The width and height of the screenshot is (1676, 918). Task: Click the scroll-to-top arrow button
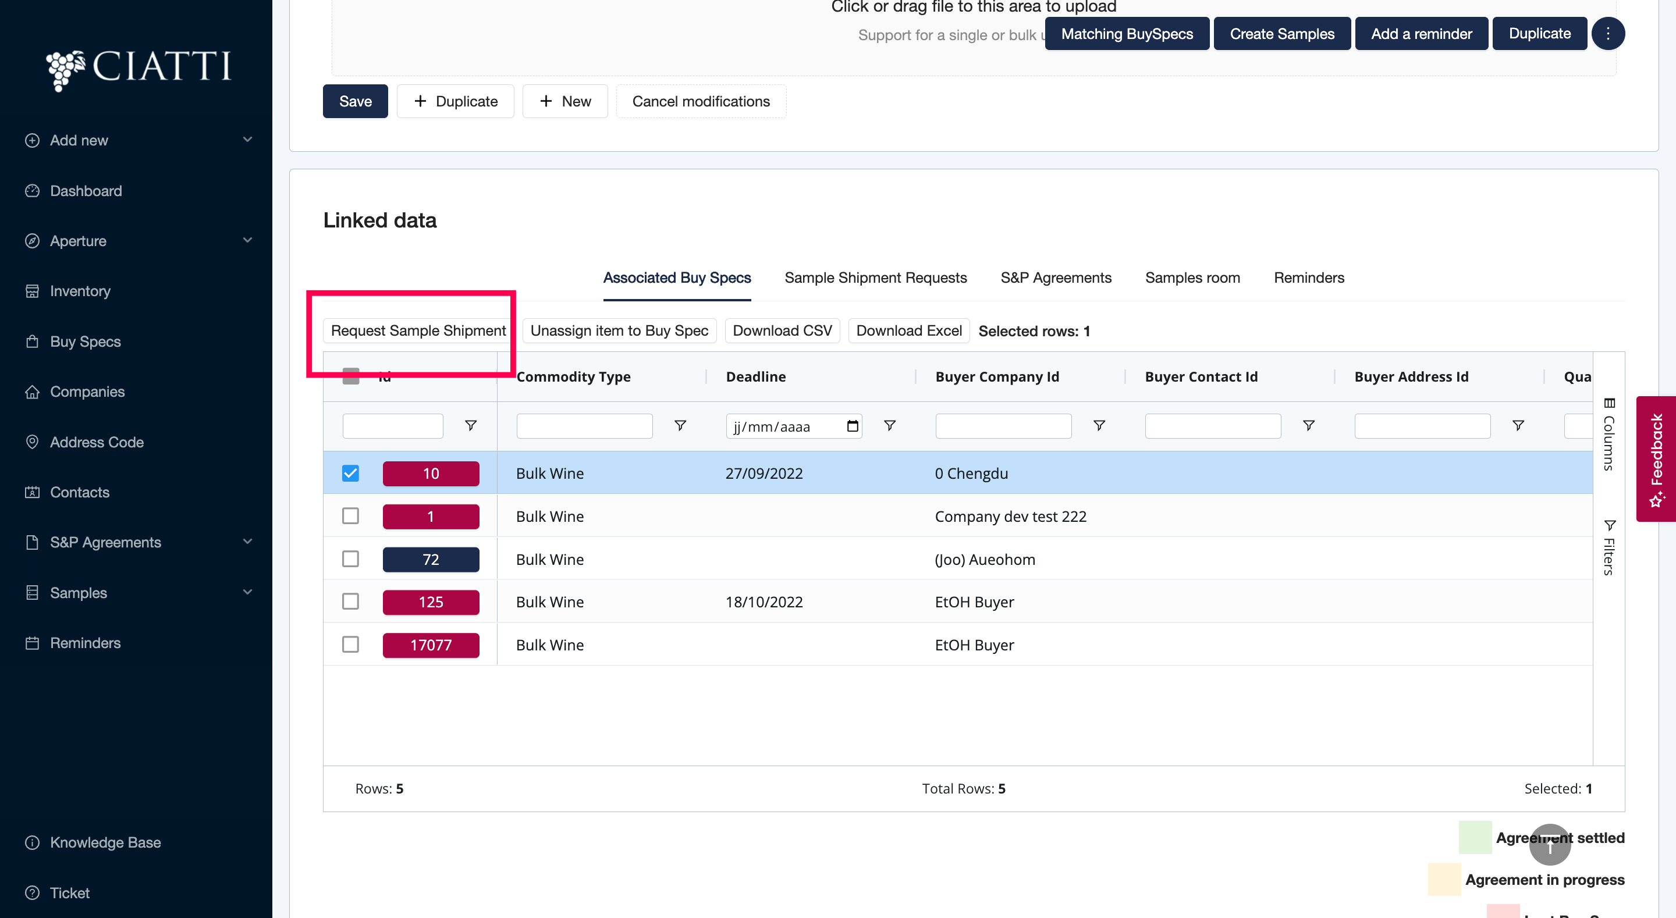(1550, 845)
